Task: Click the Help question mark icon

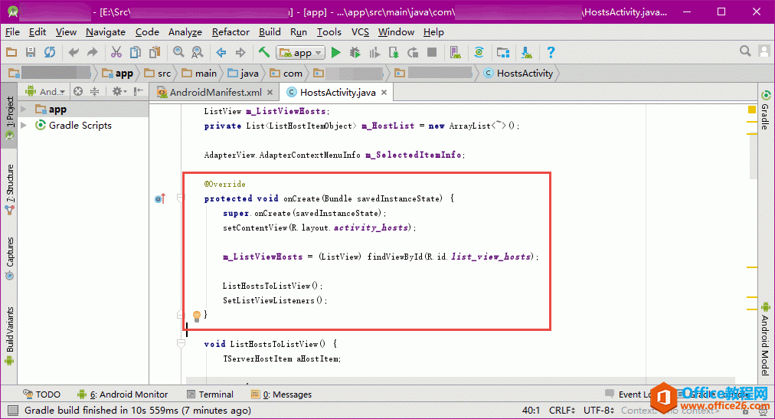Action: tap(550, 53)
